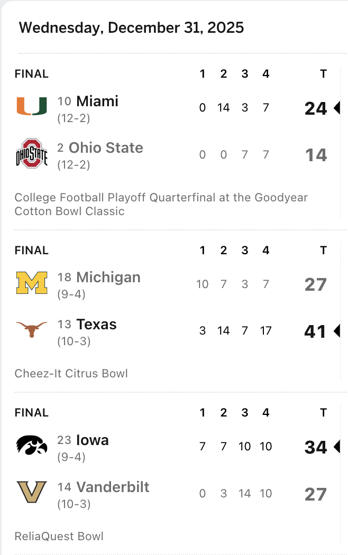
Task: Click the Ohio State Buckeyes logo
Action: [x=31, y=153]
